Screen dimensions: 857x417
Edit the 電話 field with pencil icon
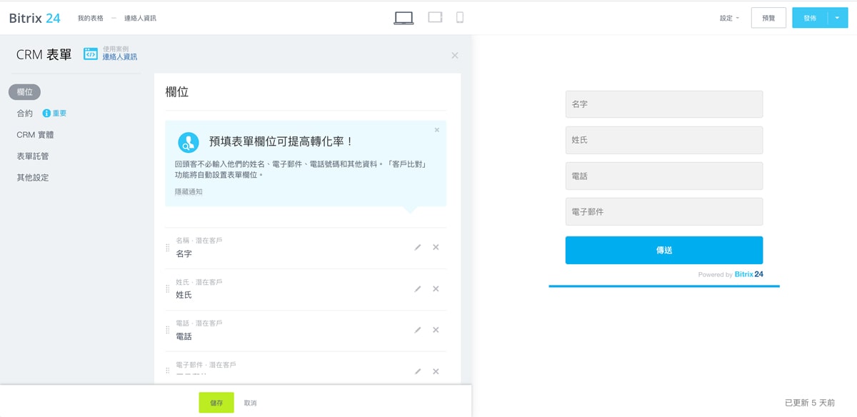coord(418,330)
